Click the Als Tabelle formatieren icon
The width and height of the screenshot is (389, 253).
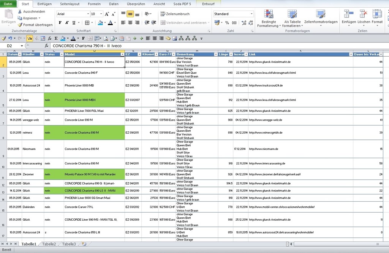292,18
